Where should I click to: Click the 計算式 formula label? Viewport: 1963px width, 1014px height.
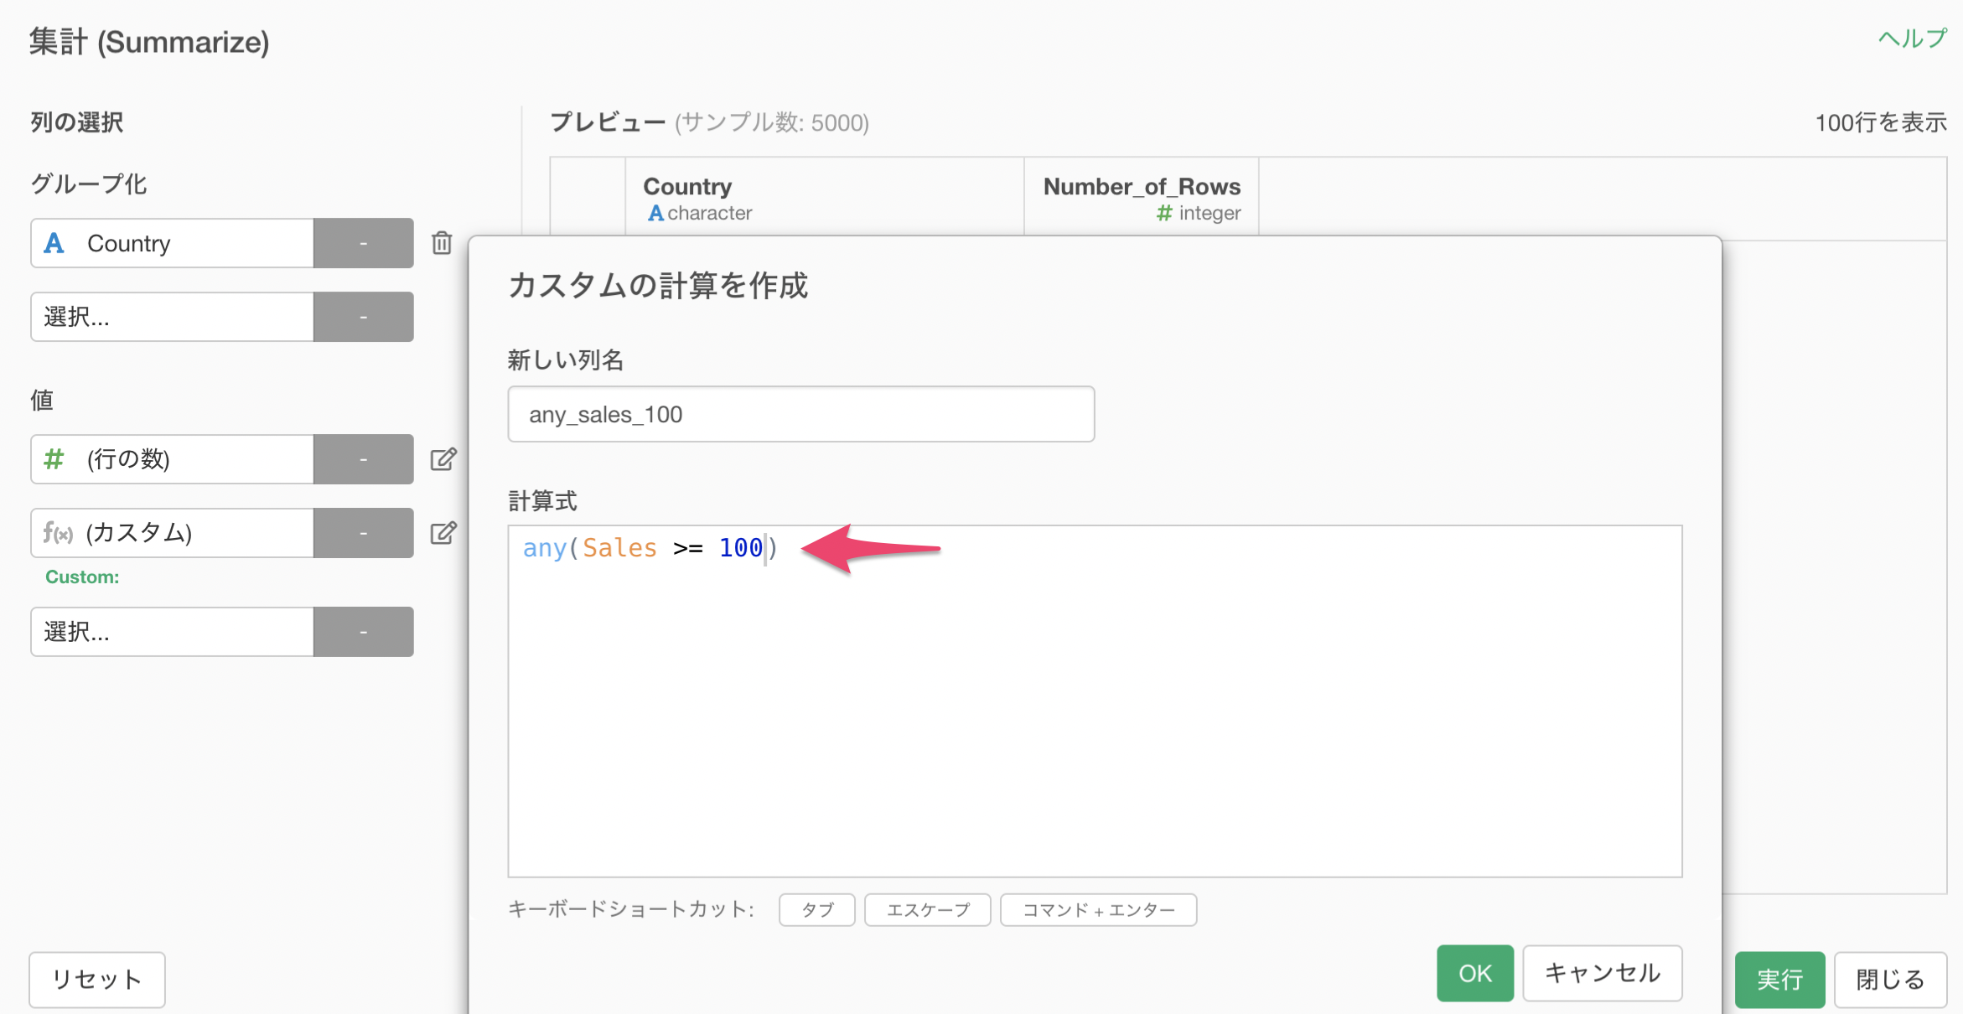pos(542,501)
